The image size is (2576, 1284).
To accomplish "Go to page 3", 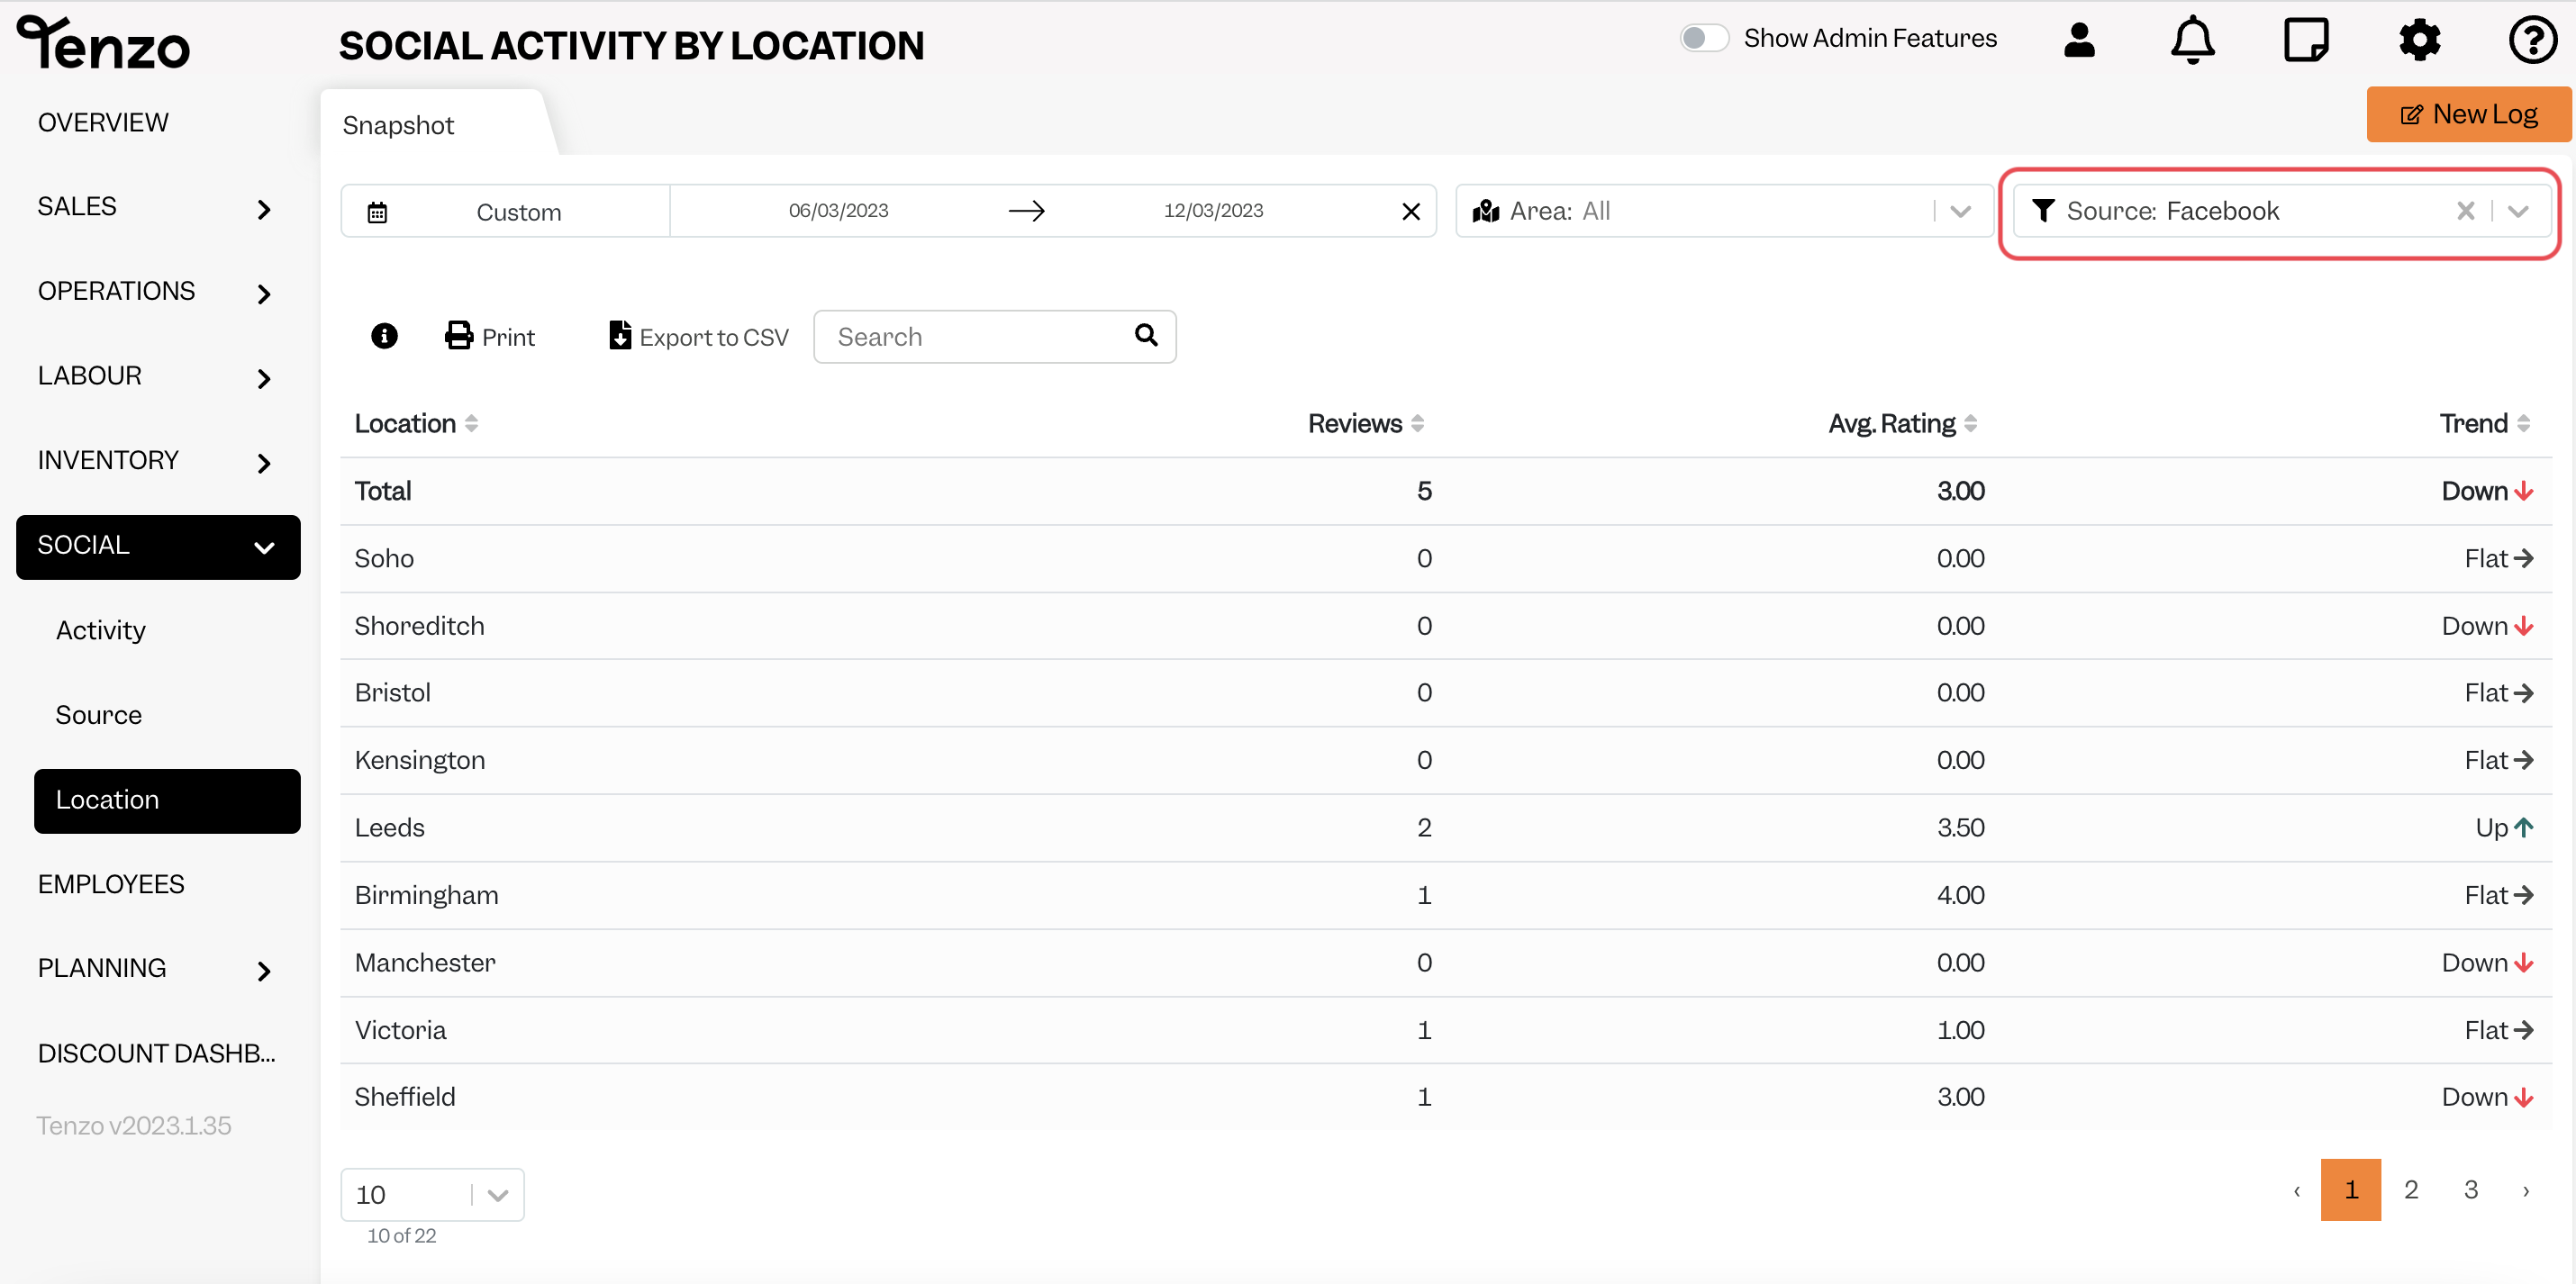I will (2471, 1190).
